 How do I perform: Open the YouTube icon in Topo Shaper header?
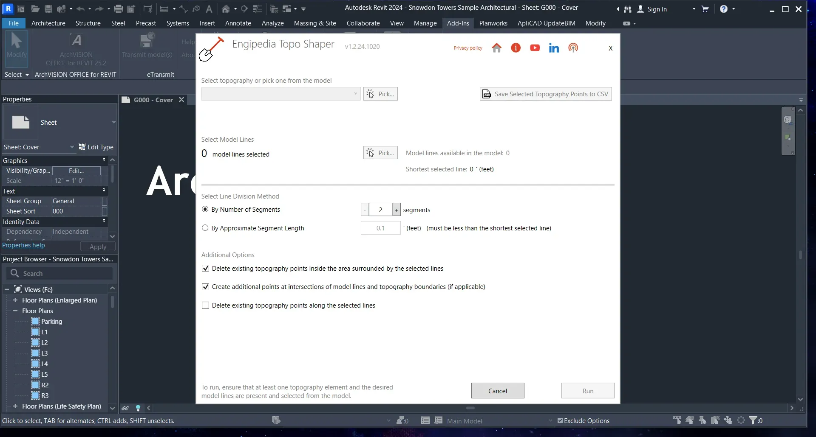click(535, 48)
